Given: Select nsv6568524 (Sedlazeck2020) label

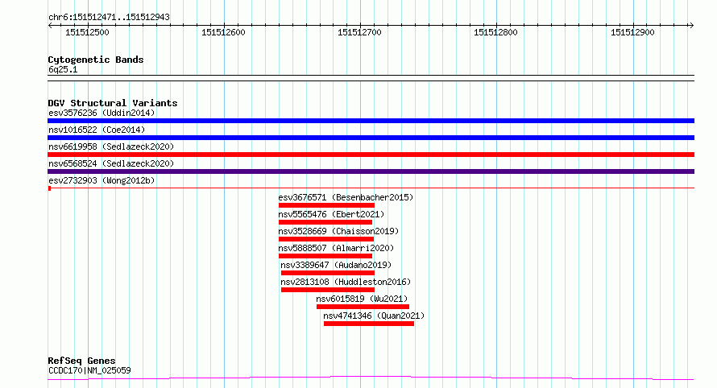Looking at the screenshot, I should pos(111,163).
